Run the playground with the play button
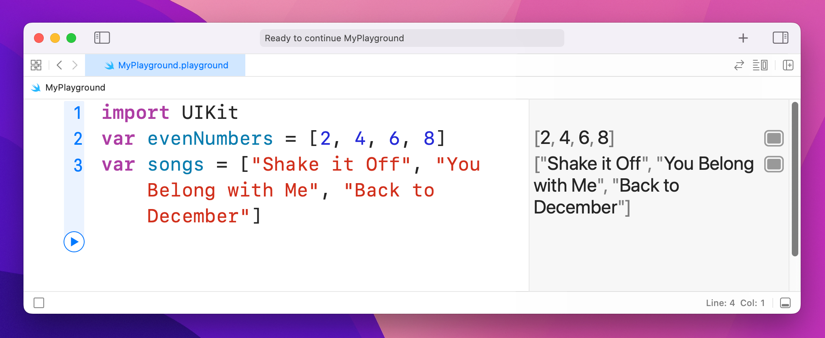 (x=74, y=242)
